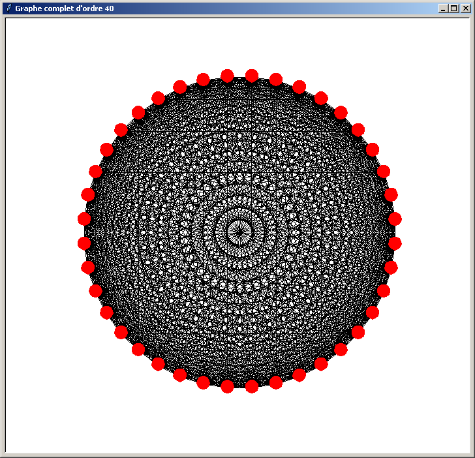Close the Graphe complet d'ordre 40 window

[x=465, y=8]
